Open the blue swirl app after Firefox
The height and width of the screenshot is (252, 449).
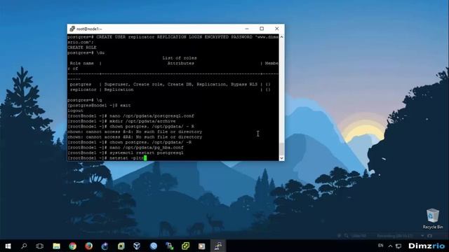105,246
